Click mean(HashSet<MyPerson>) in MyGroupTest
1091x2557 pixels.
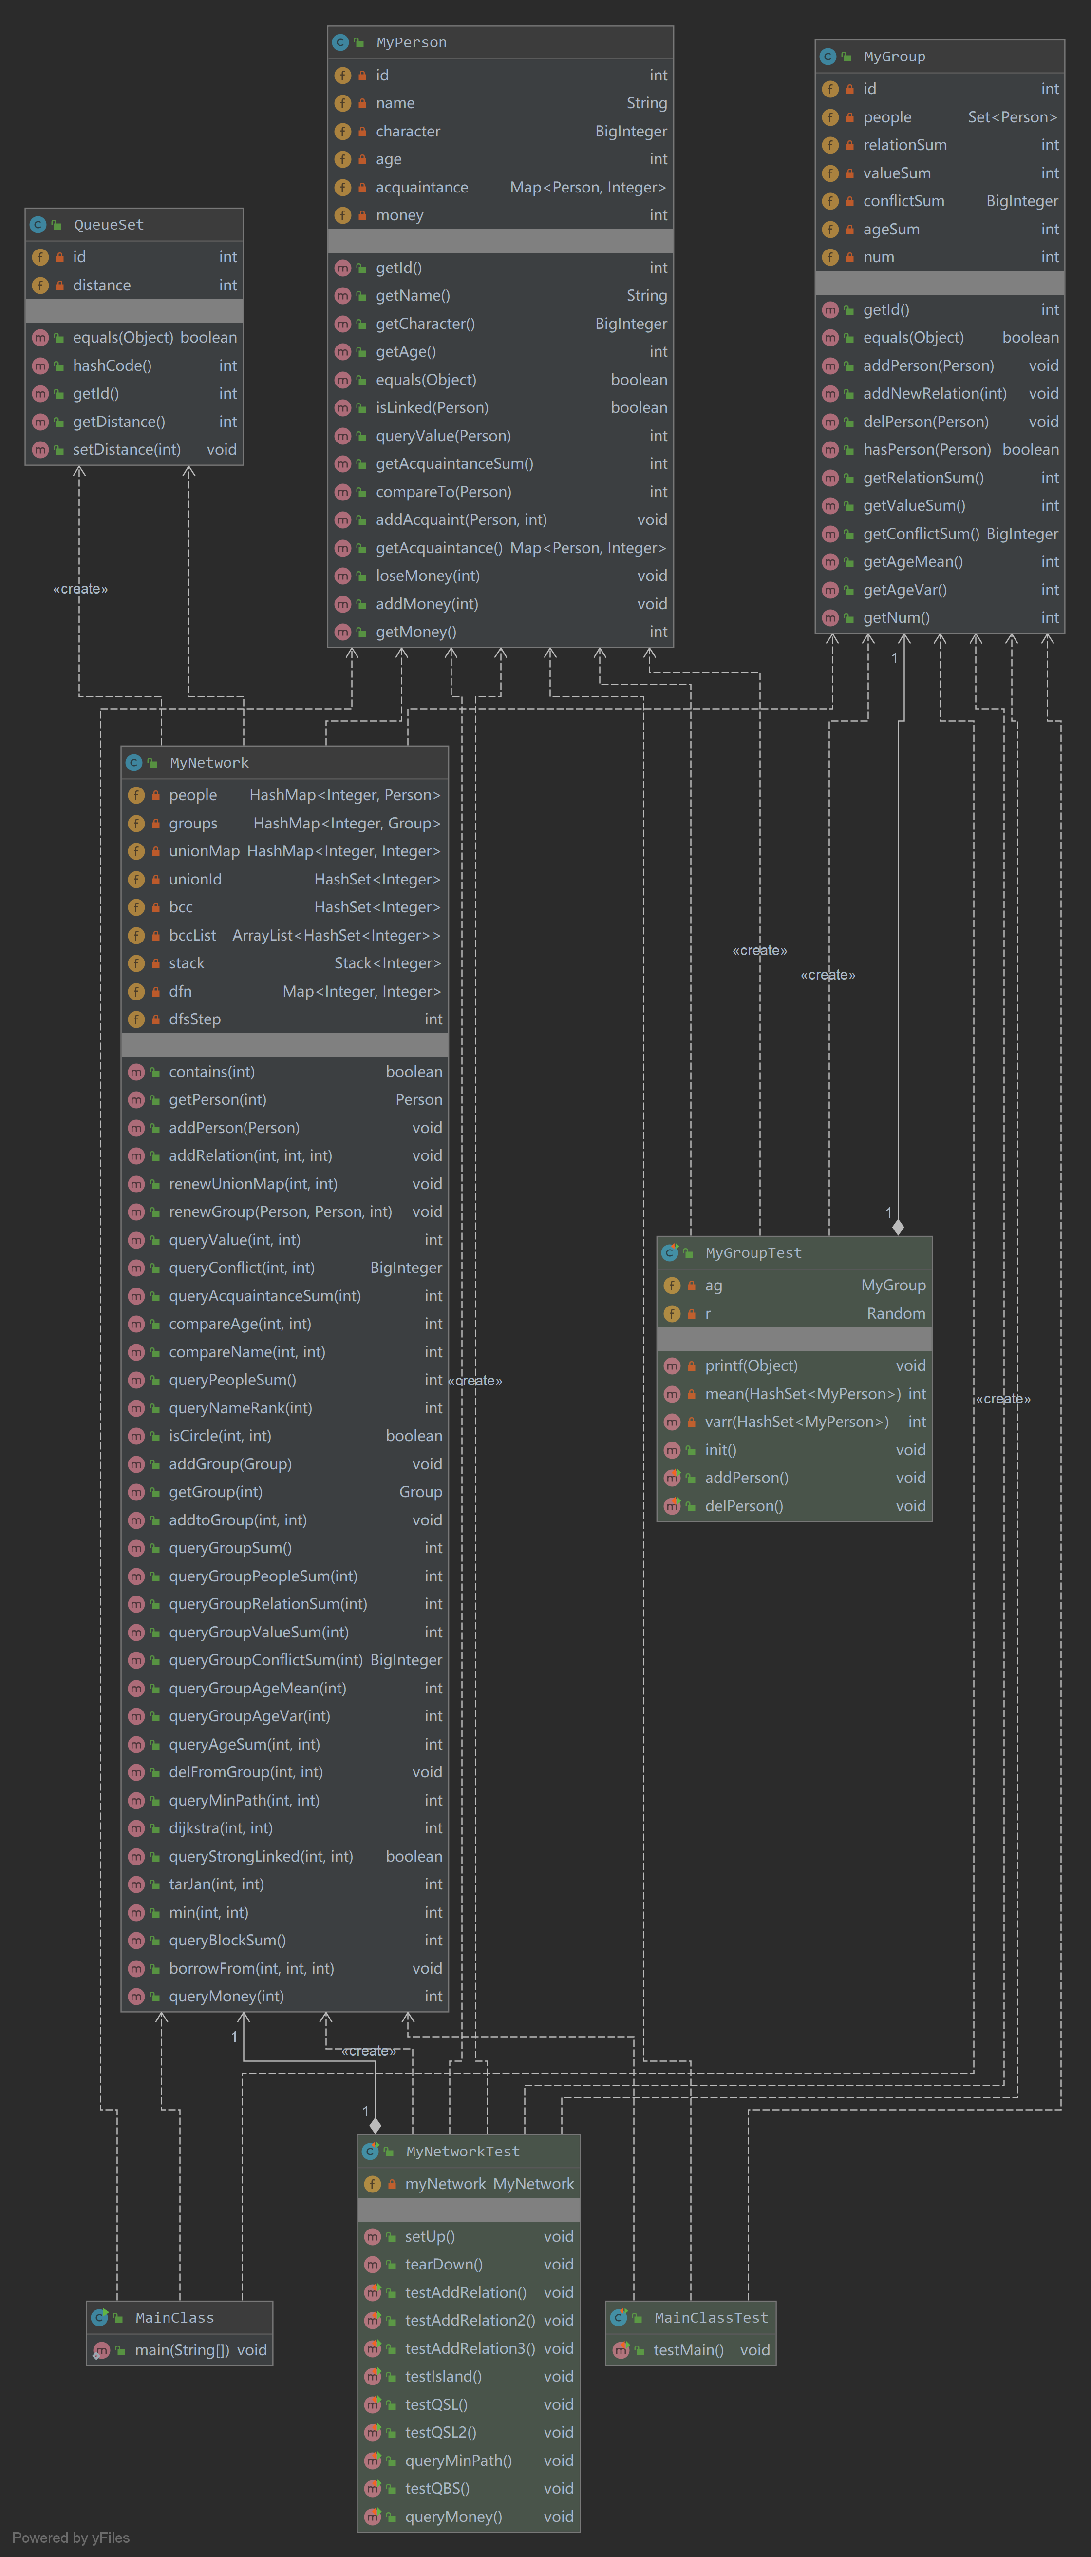coord(794,1395)
